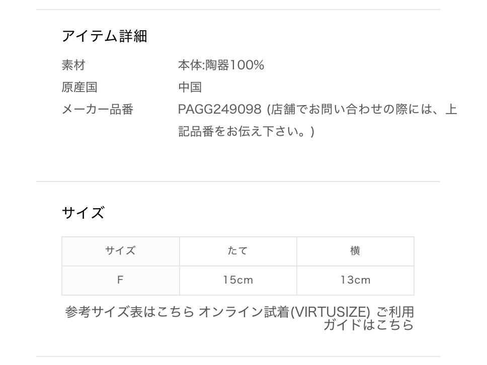Screen dimensions: 487x365
Task: Click the アイテム詳細 section heading
Action: tap(104, 36)
